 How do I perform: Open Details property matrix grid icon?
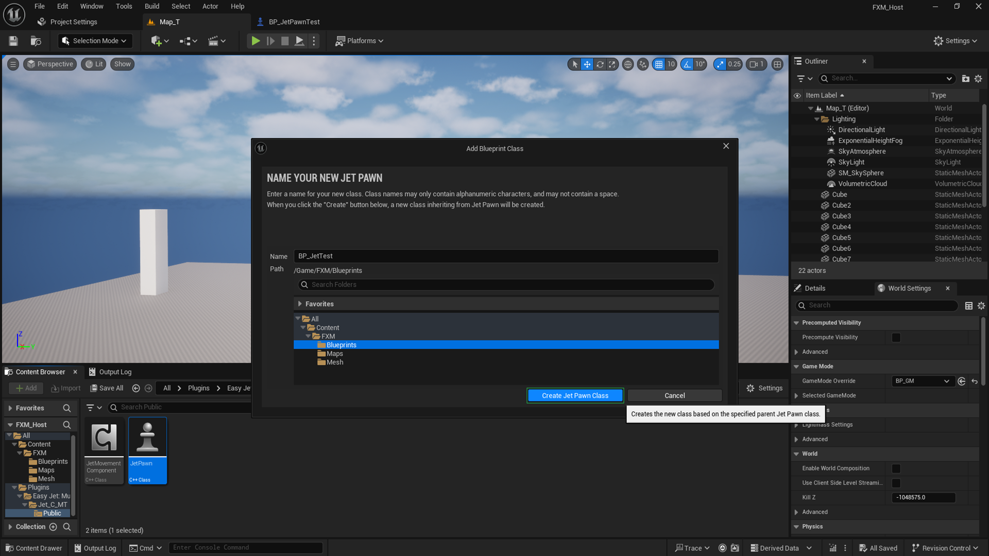click(969, 306)
